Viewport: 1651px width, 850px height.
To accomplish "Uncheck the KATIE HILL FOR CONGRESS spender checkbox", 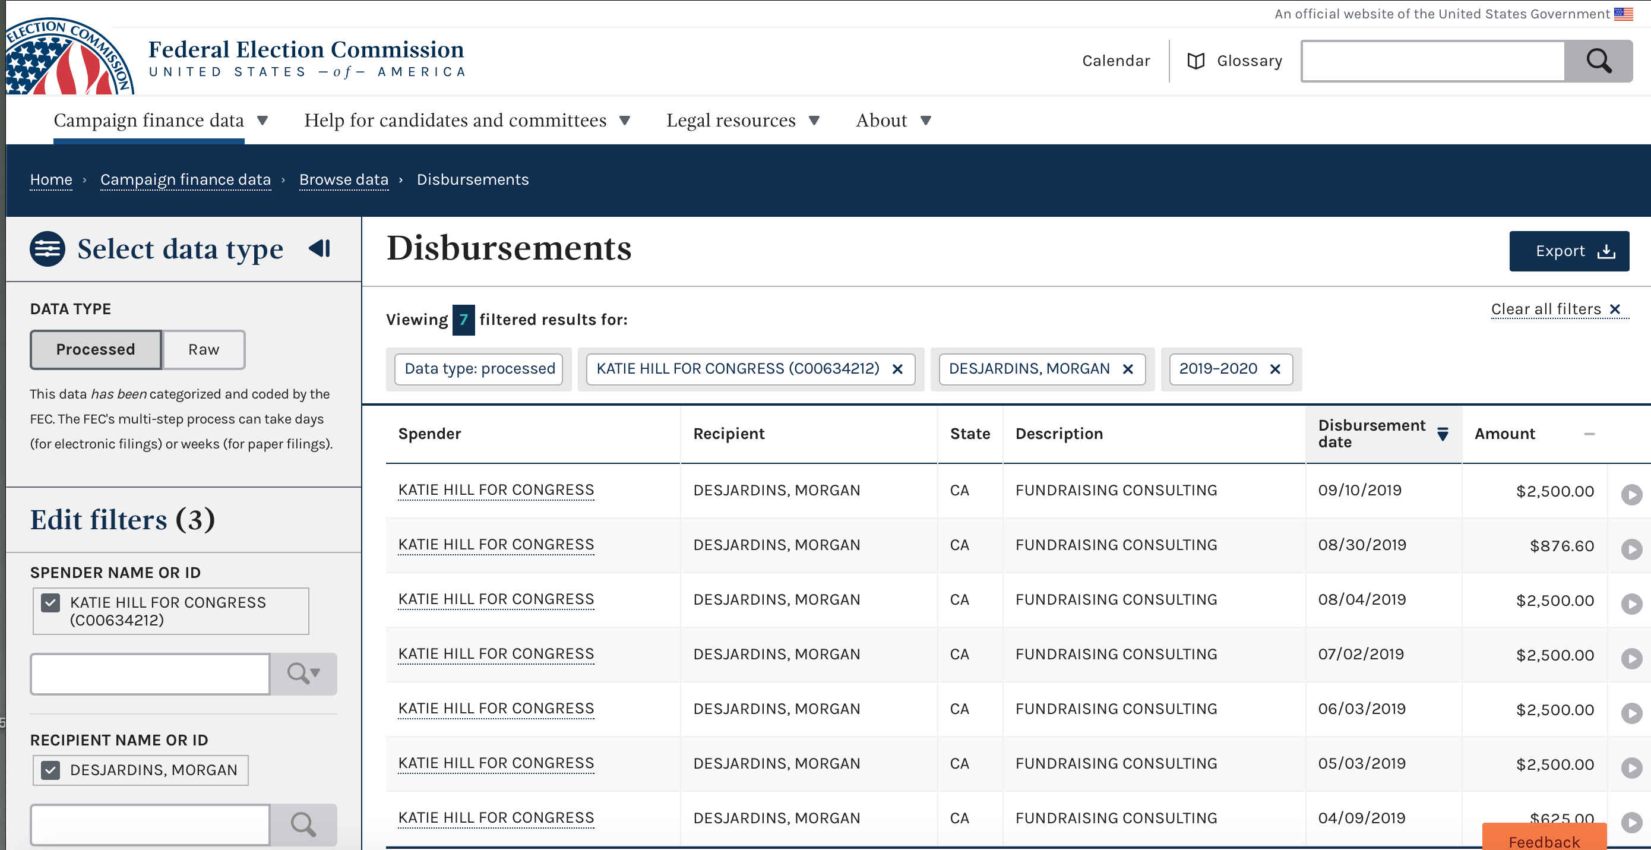I will pyautogui.click(x=50, y=602).
